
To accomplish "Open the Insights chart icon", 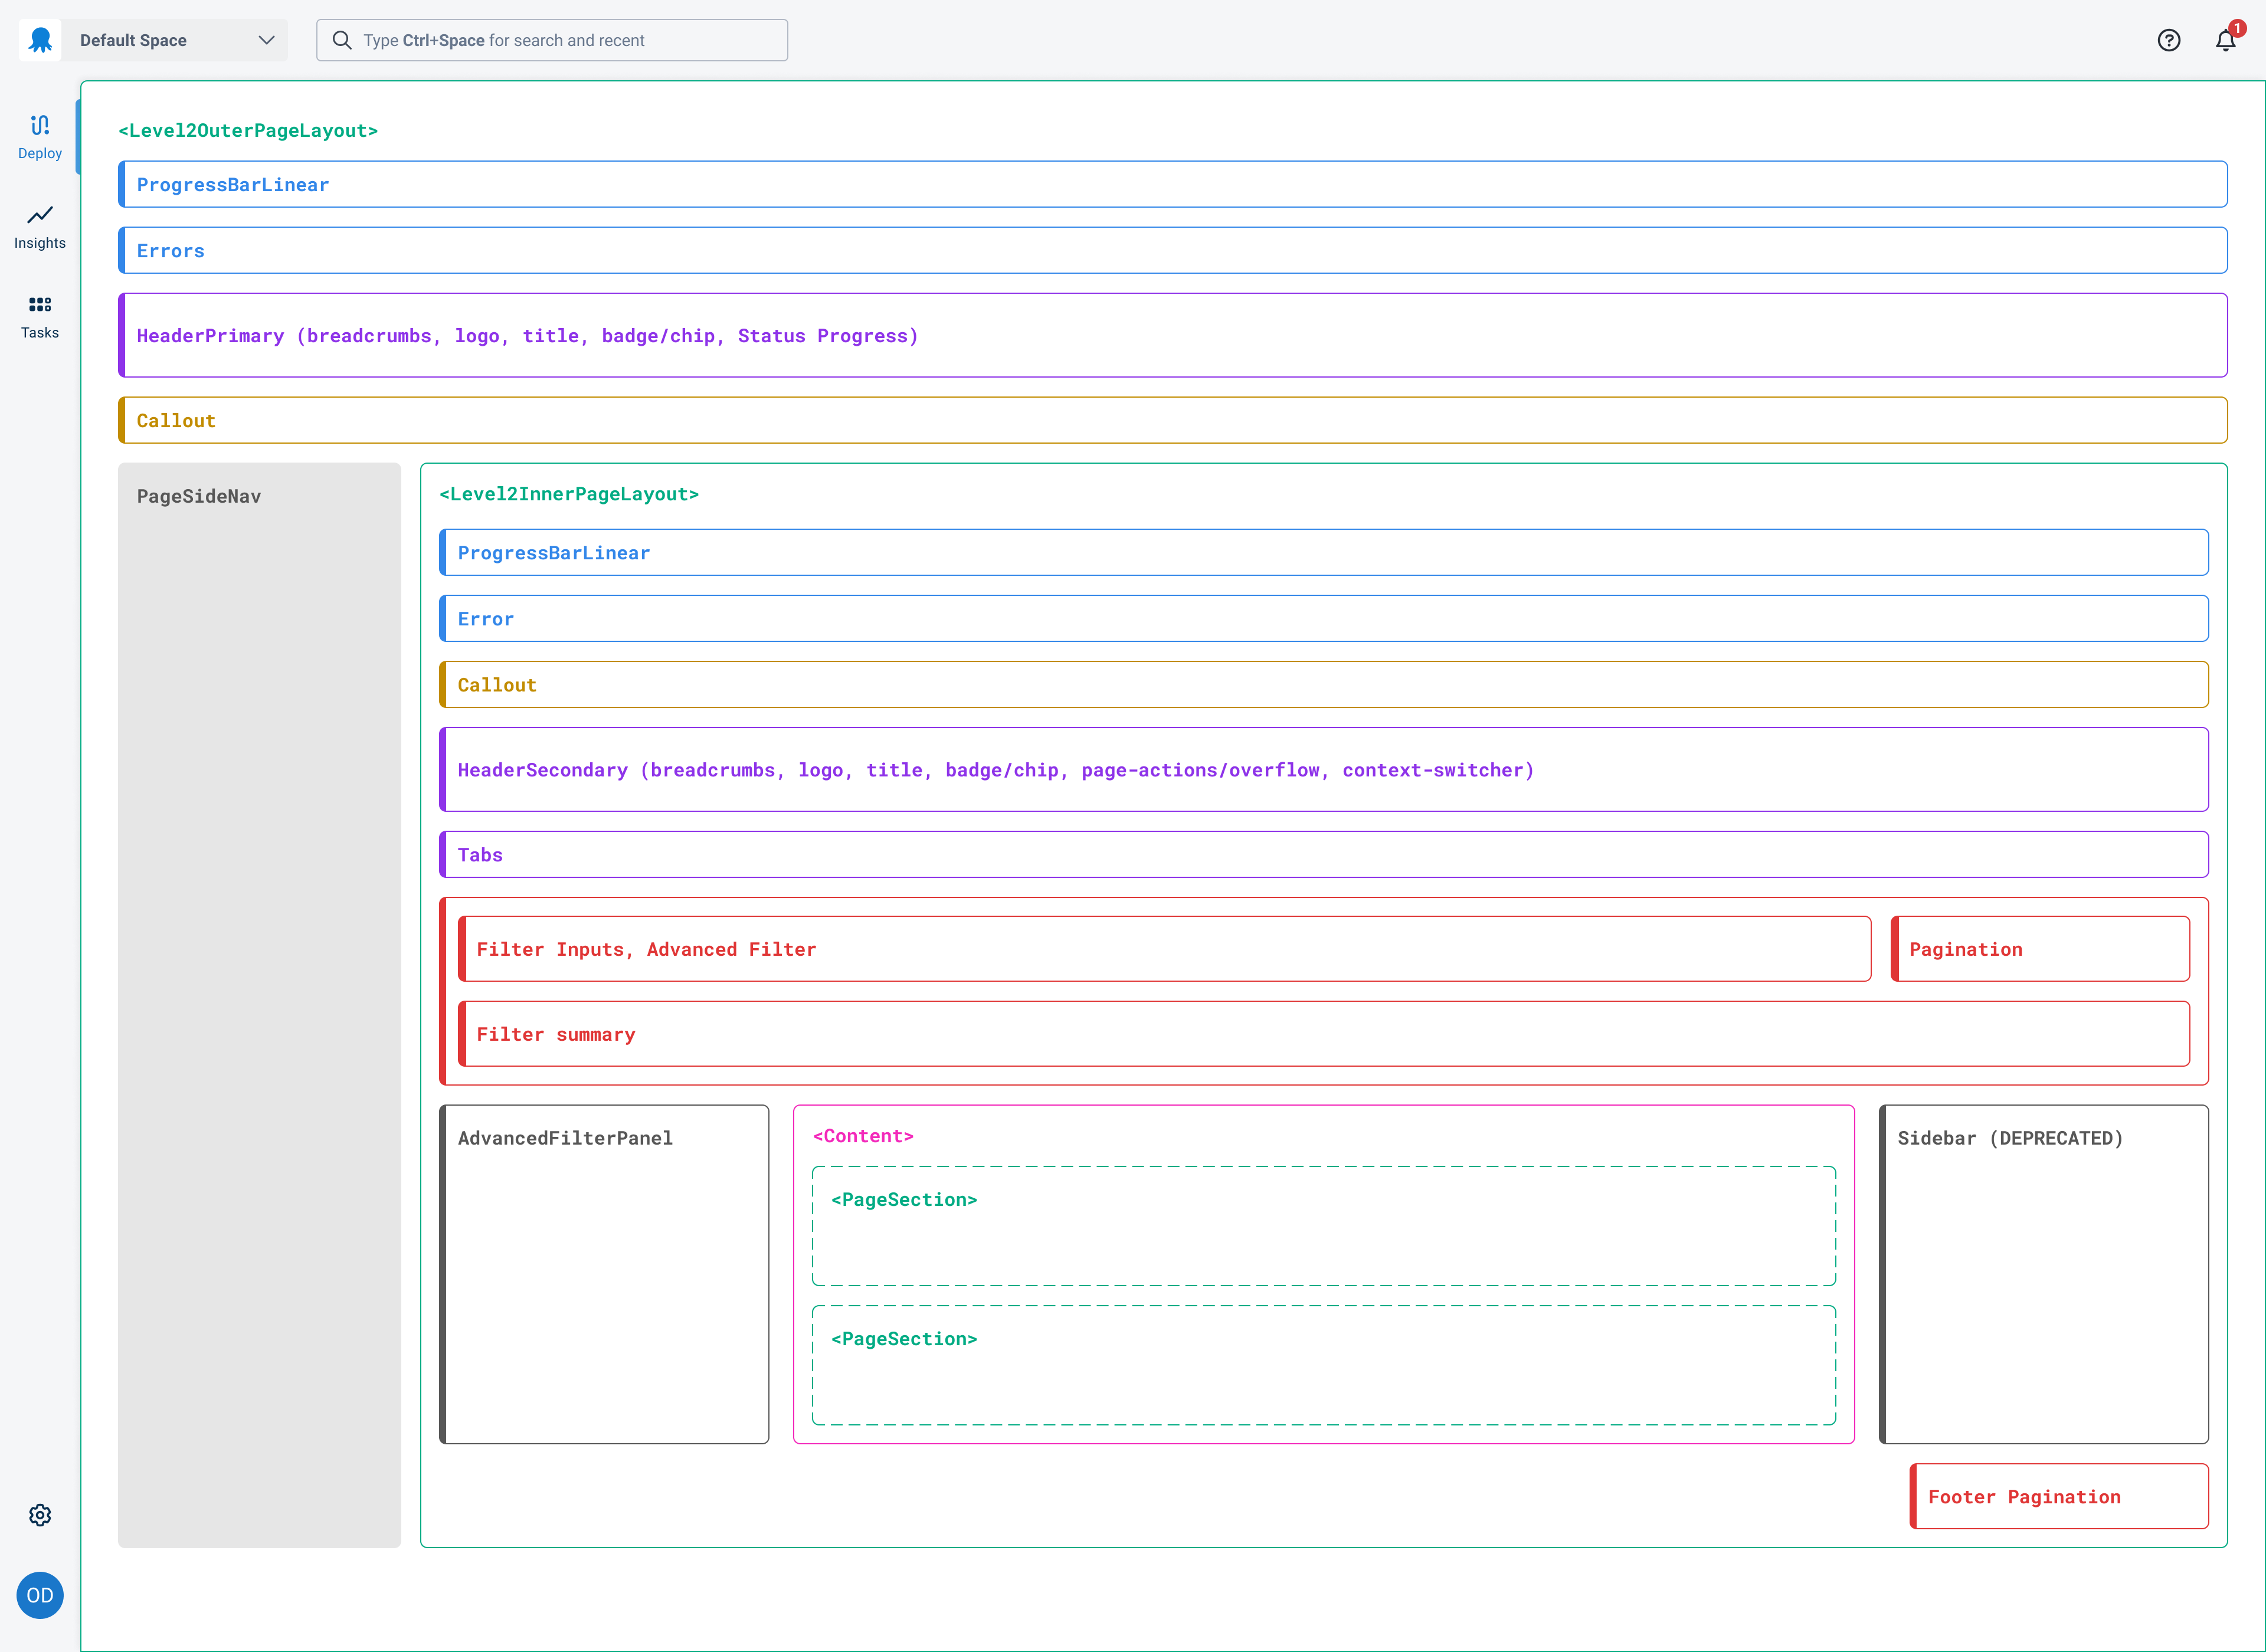I will (40, 215).
